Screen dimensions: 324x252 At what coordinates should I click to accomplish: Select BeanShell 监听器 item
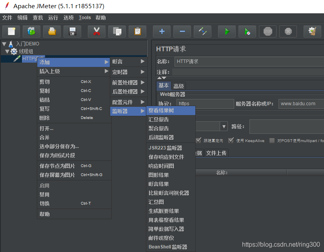(x=171, y=247)
